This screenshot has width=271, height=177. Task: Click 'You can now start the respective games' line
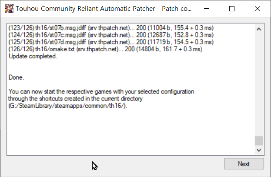pos(101,92)
